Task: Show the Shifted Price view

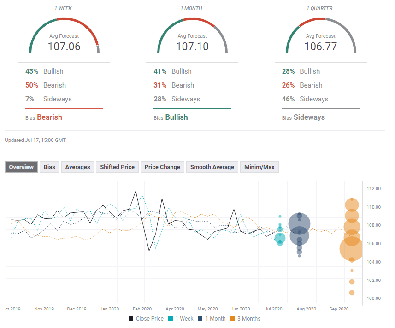Action: (x=118, y=167)
